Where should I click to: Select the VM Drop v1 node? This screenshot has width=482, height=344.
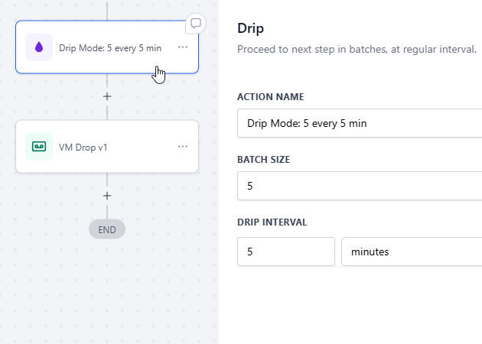107,146
